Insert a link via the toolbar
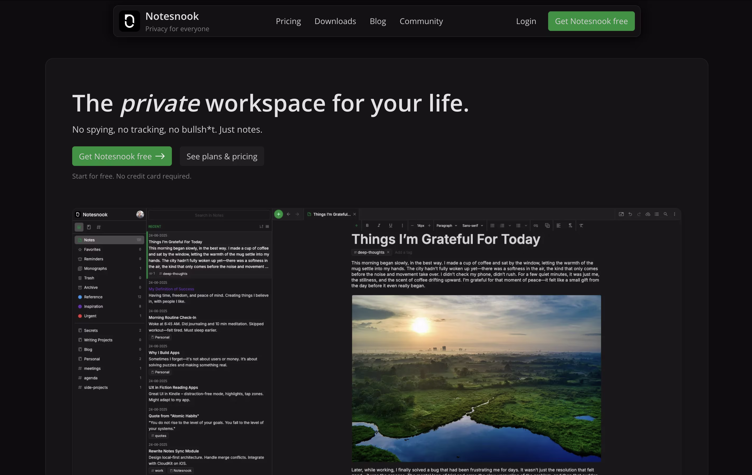 click(x=536, y=225)
